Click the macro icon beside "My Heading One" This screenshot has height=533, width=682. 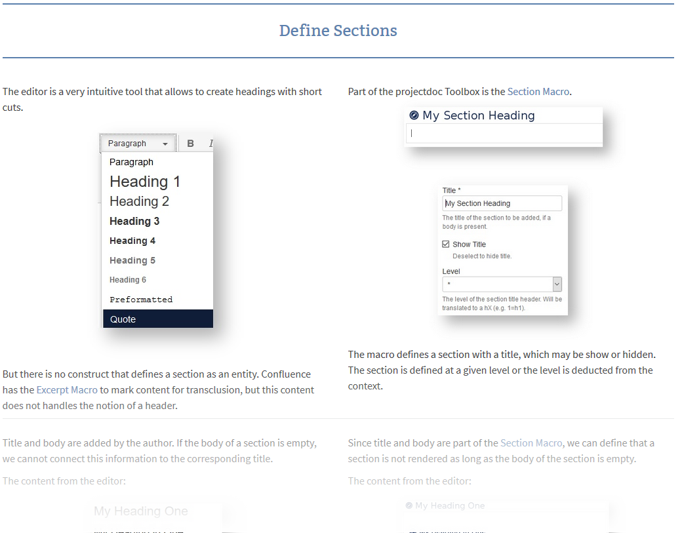click(x=409, y=505)
